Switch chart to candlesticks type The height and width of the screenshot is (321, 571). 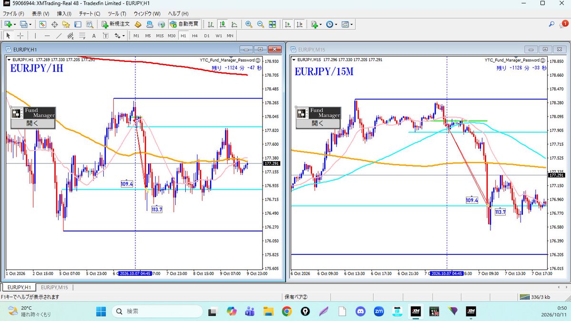222,24
